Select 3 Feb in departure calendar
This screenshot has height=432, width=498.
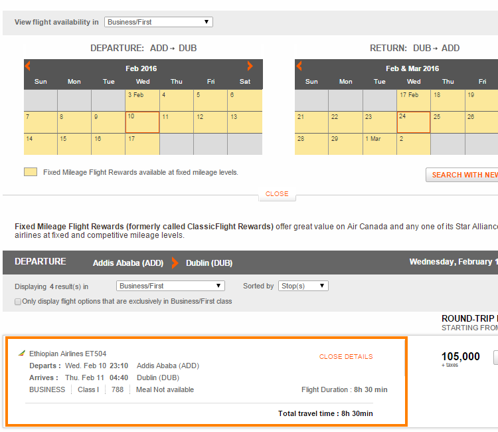tap(142, 100)
